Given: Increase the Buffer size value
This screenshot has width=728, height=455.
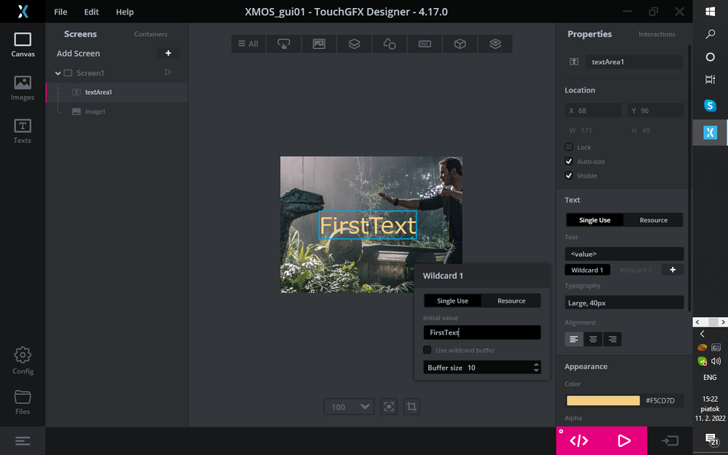Looking at the screenshot, I should click(x=536, y=365).
